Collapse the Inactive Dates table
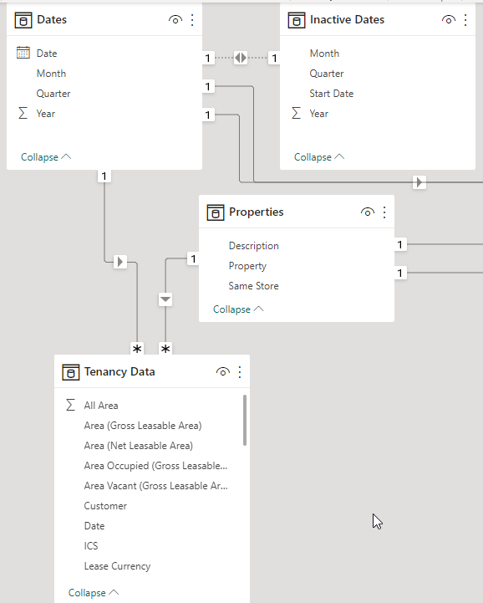This screenshot has width=483, height=603. pyautogui.click(x=319, y=157)
